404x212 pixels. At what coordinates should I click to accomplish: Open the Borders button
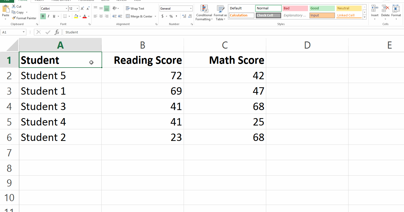tap(65, 16)
